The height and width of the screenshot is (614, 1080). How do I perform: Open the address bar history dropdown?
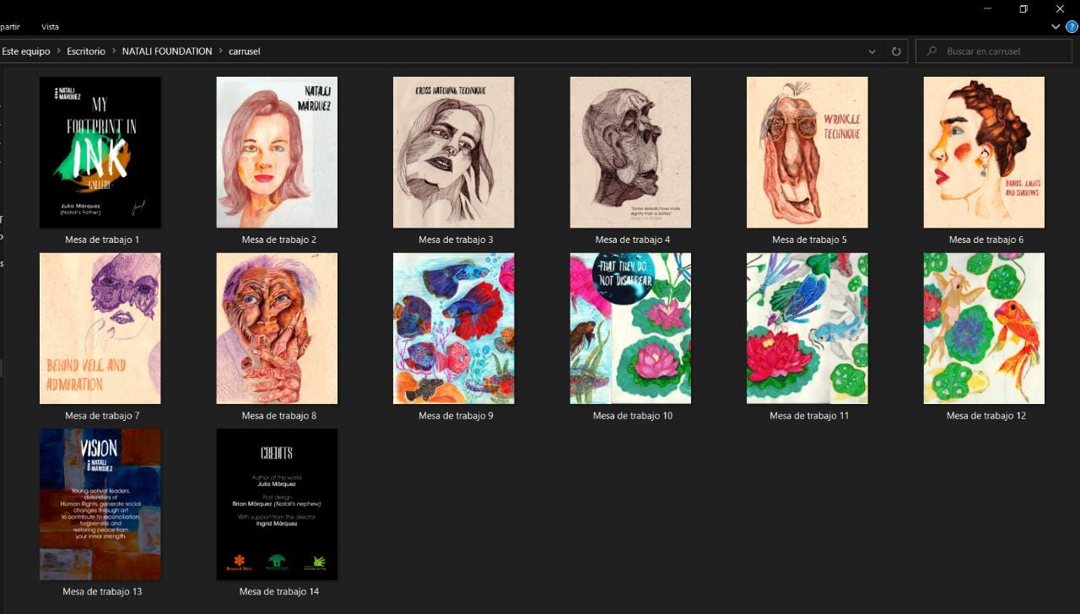pos(872,51)
